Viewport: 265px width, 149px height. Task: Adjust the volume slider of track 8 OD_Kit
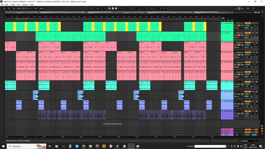[x=248, y=94]
